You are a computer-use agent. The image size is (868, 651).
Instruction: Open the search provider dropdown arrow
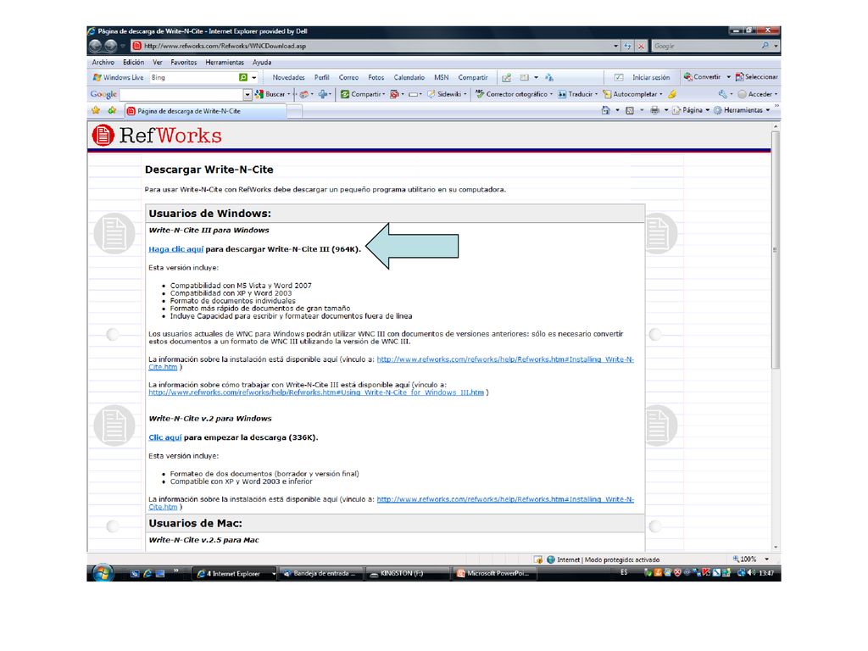point(776,46)
